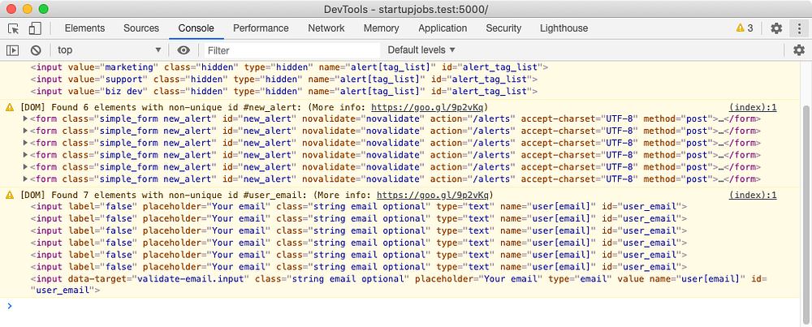Show the console sidebar panel

pos(12,50)
